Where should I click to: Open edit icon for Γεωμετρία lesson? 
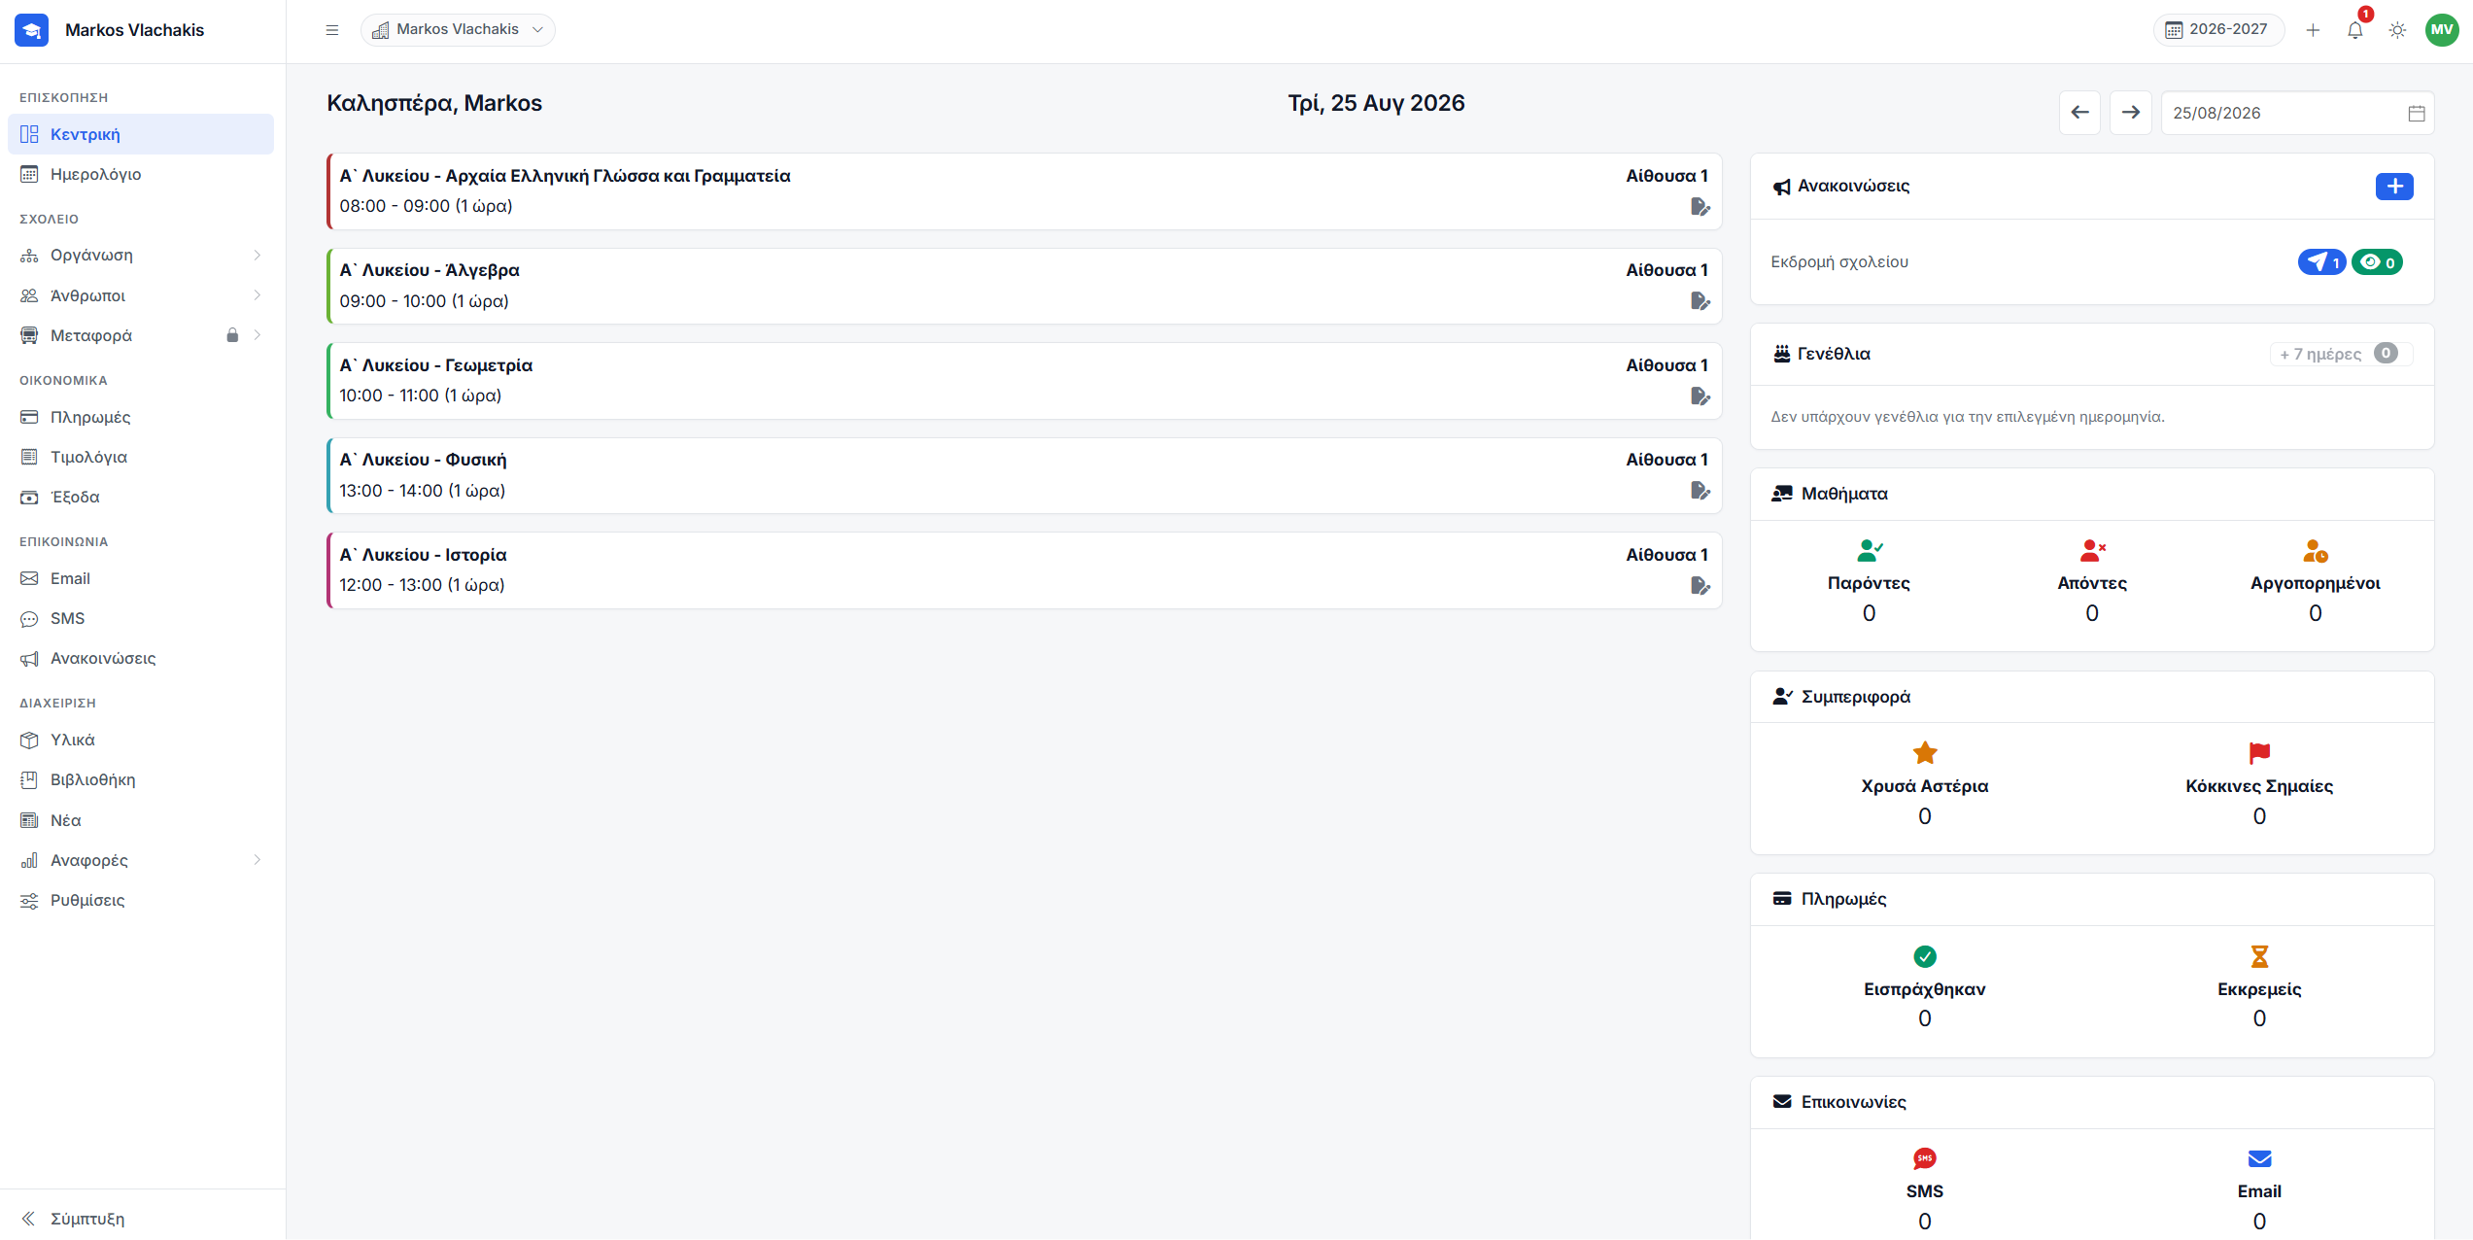pos(1700,396)
